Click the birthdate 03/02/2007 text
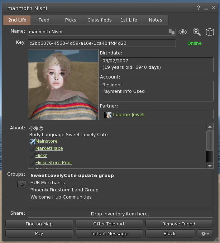Image resolution: width=220 pixels, height=243 pixels. tap(115, 61)
